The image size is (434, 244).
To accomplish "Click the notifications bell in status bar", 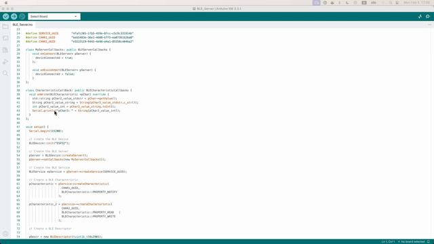I will (x=429, y=242).
